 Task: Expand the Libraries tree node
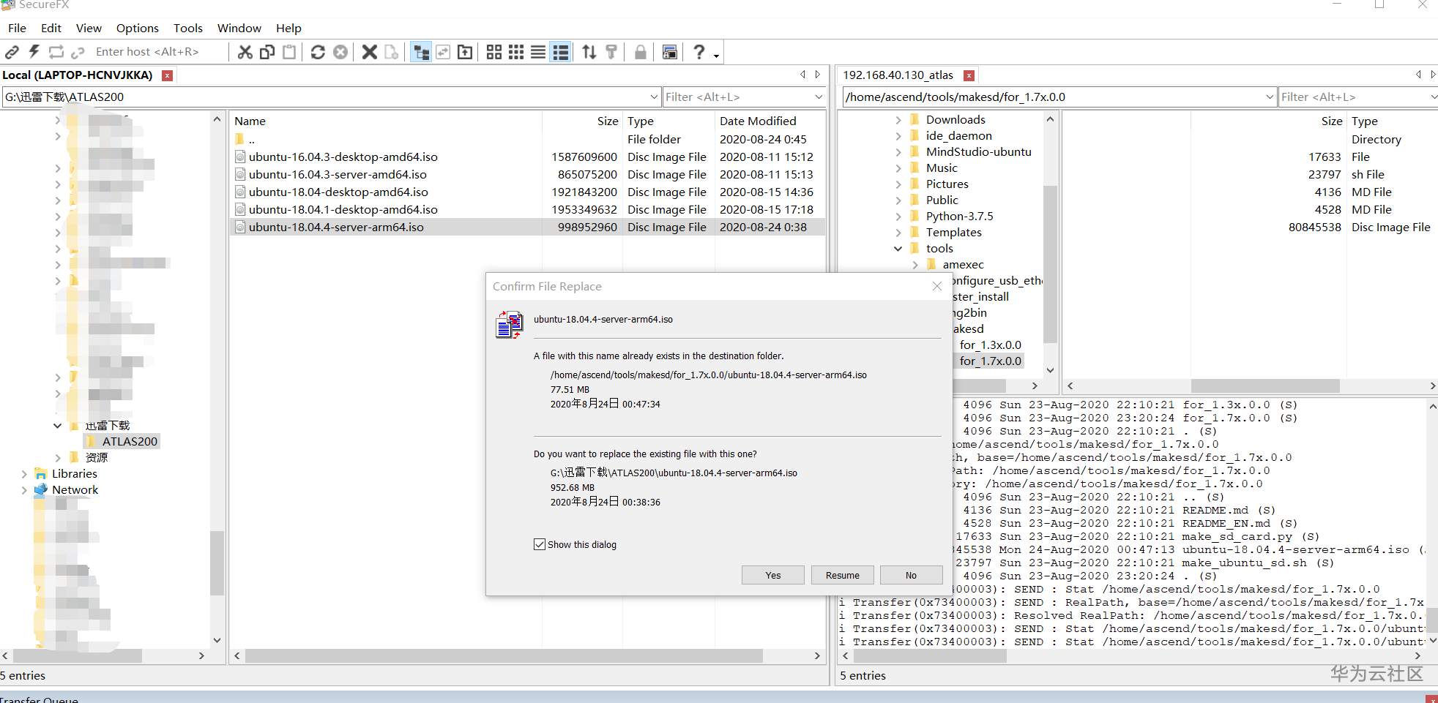(24, 473)
